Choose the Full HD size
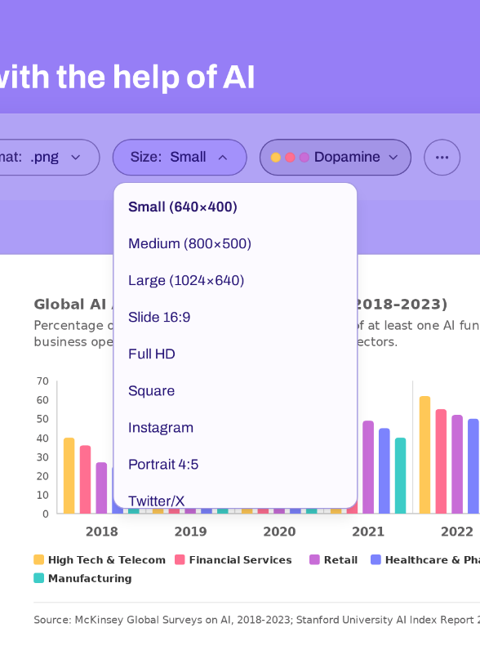Image resolution: width=480 pixels, height=650 pixels. (x=235, y=354)
